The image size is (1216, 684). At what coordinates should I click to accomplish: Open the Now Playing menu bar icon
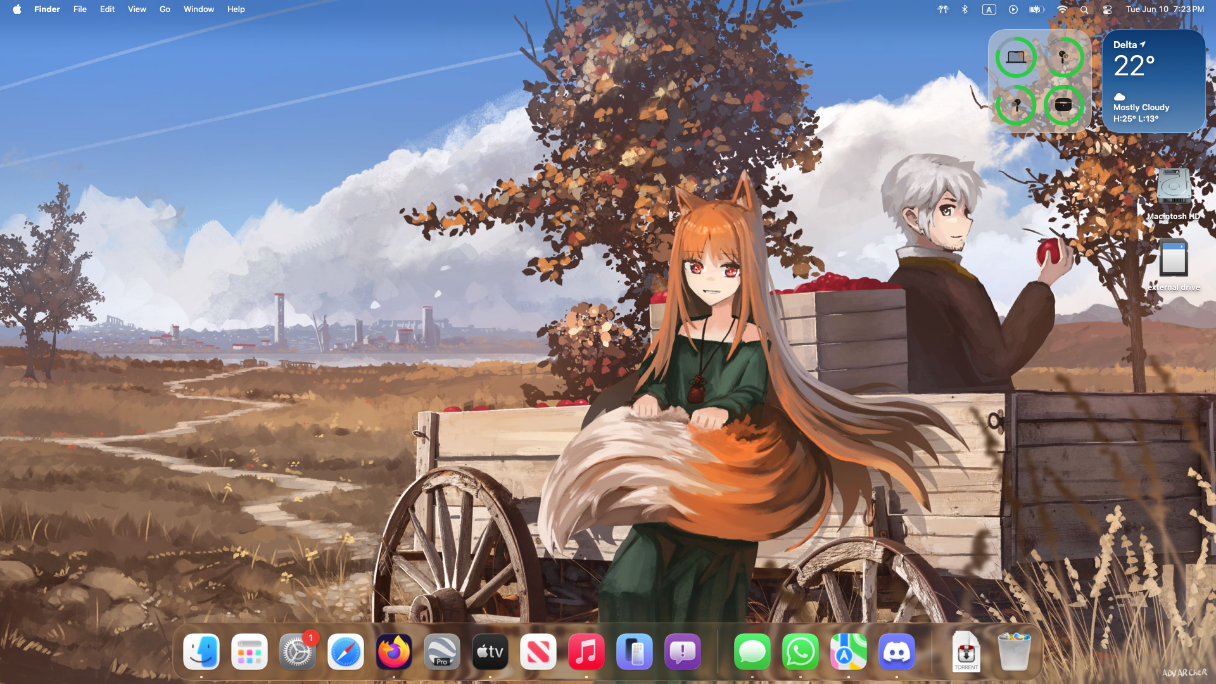(x=1013, y=9)
